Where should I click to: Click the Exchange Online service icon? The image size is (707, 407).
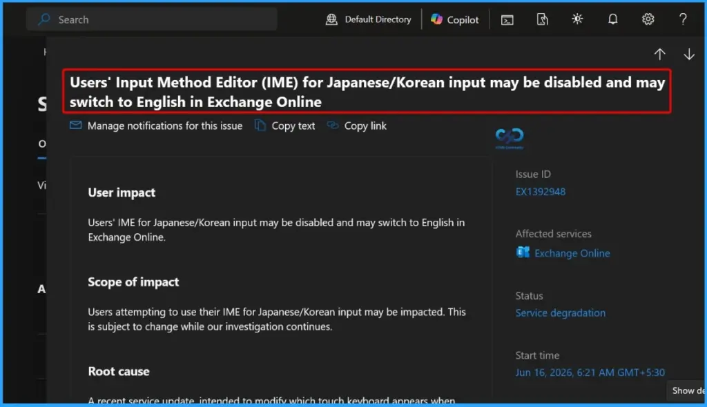click(x=523, y=252)
